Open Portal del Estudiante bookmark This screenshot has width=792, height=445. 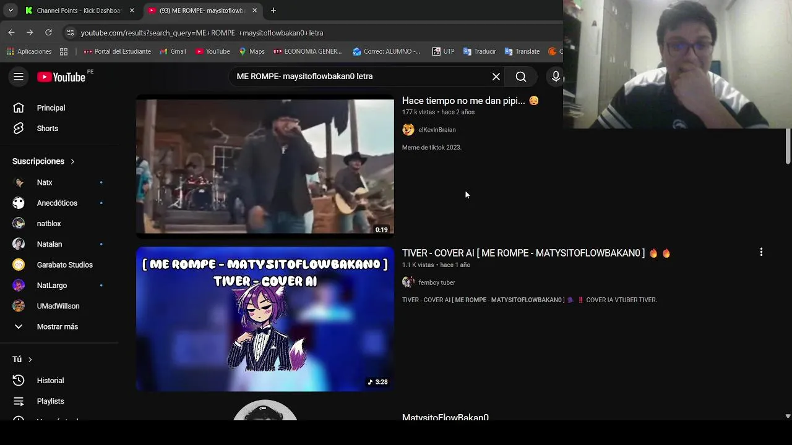(x=117, y=51)
